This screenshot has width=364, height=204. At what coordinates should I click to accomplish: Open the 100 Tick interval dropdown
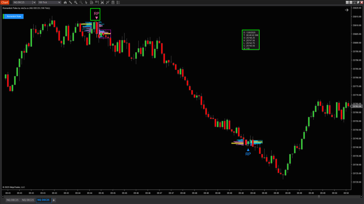click(49, 3)
